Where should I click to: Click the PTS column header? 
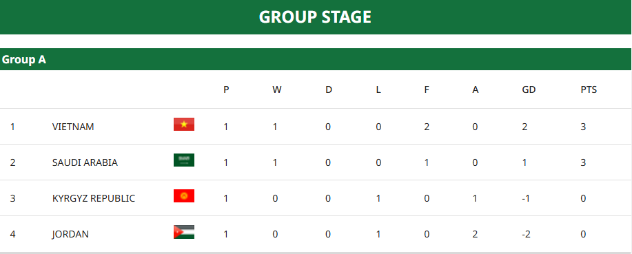[x=589, y=89]
